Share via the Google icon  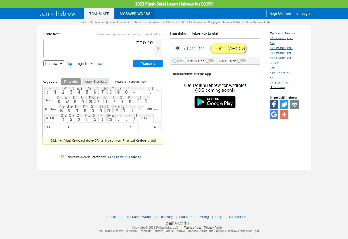coord(274,114)
